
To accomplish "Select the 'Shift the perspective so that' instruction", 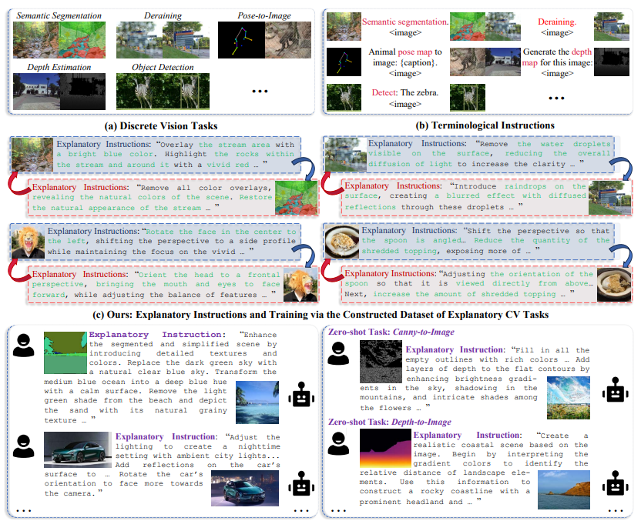I will pyautogui.click(x=485, y=241).
